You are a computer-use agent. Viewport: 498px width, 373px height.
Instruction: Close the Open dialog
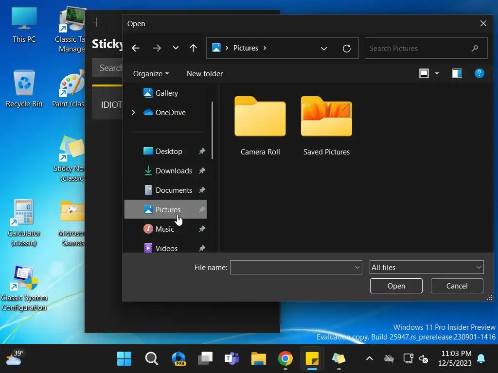483,23
